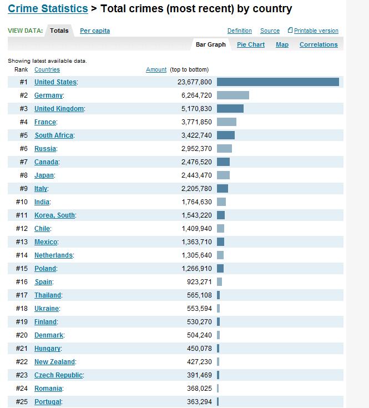Click the printer icon beside Printable version
This screenshot has width=369, height=408.
pos(290,30)
